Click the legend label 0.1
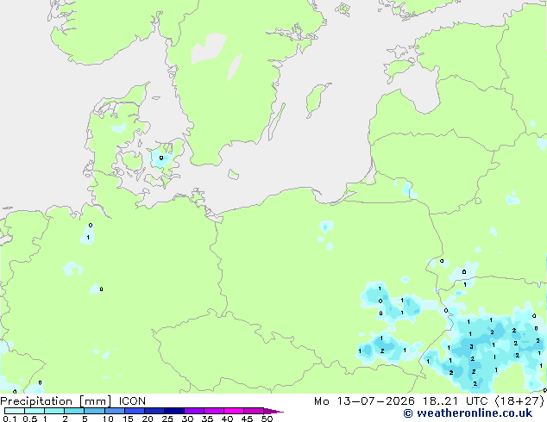The height and width of the screenshot is (422, 547). click(x=9, y=419)
